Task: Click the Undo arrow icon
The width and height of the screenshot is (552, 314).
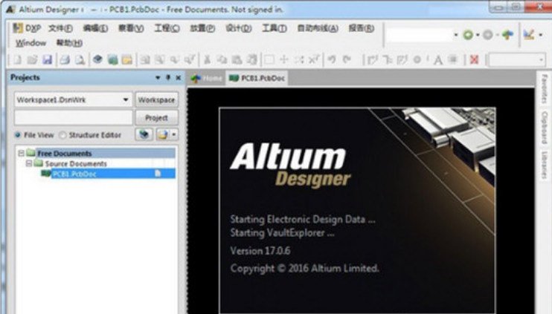Action: tap(331, 59)
